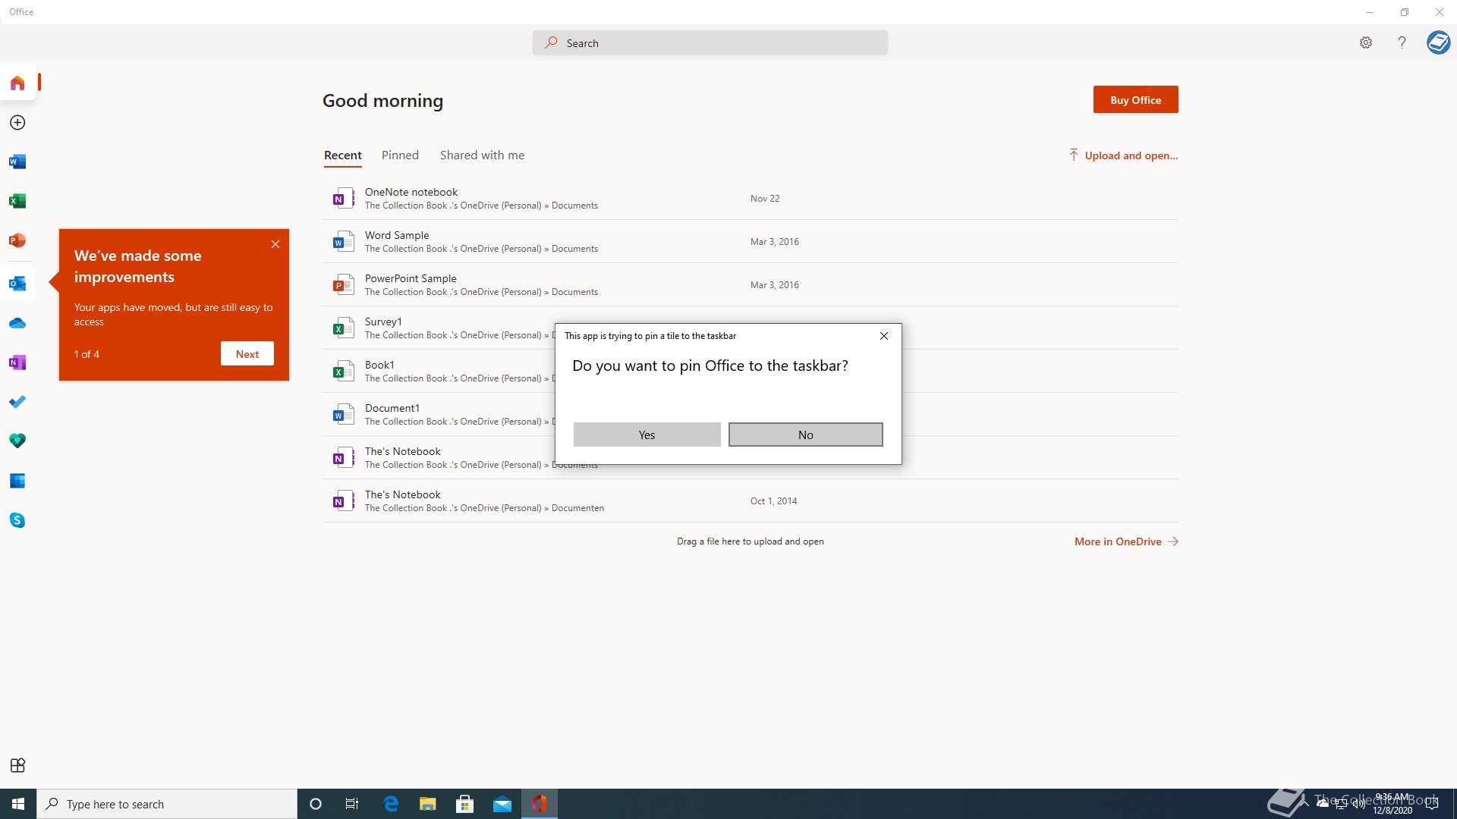Screen dimensions: 1457x819
Task: Open Microsoft Store from taskbar
Action: point(465,804)
